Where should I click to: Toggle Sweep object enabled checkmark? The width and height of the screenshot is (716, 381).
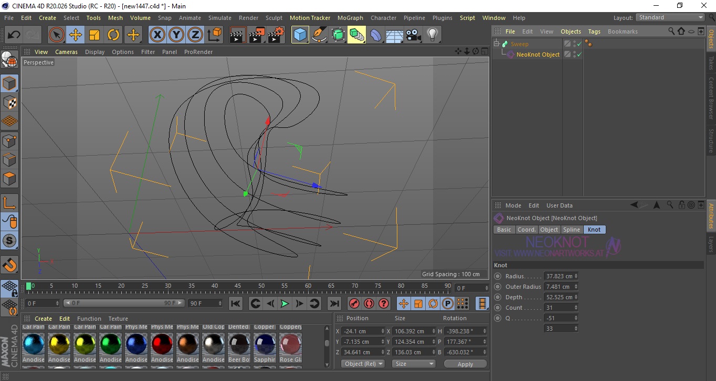click(580, 44)
